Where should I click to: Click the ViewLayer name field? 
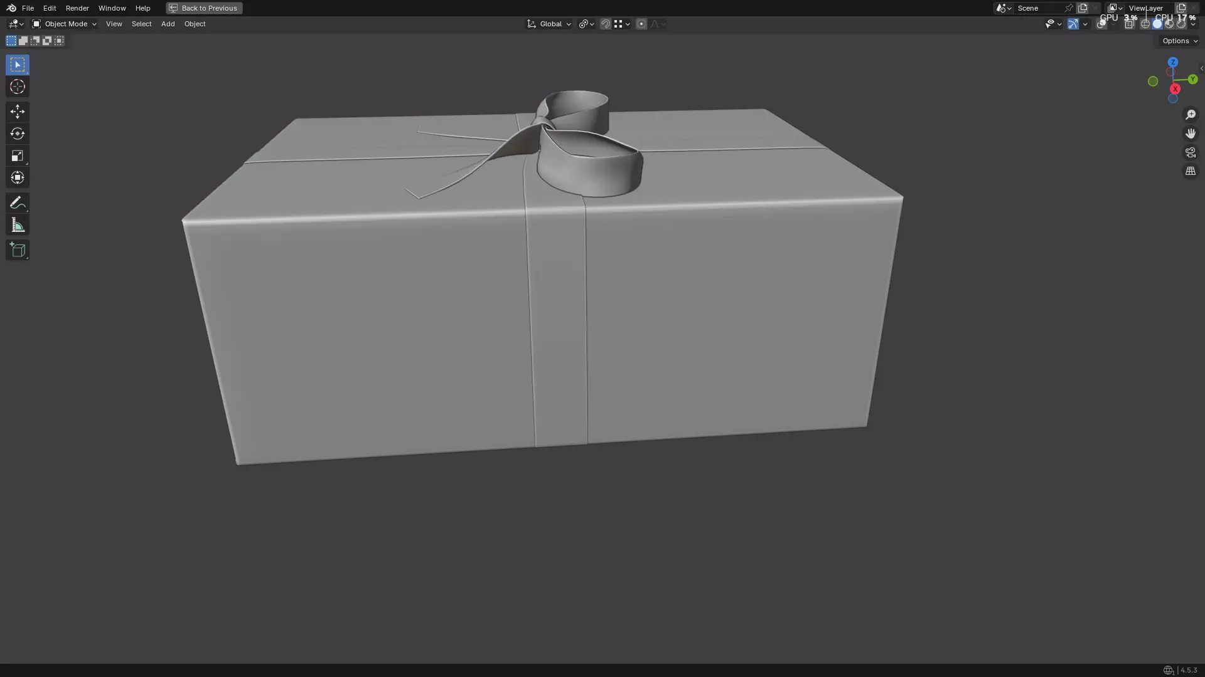tap(1150, 8)
